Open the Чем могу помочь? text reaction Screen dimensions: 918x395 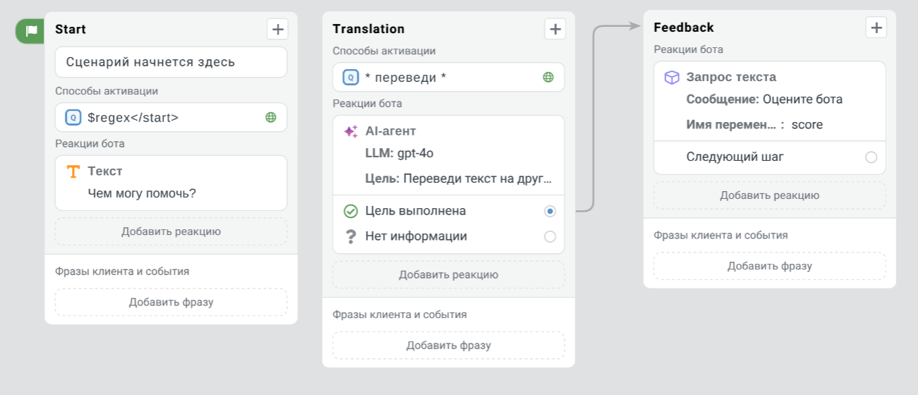point(142,193)
